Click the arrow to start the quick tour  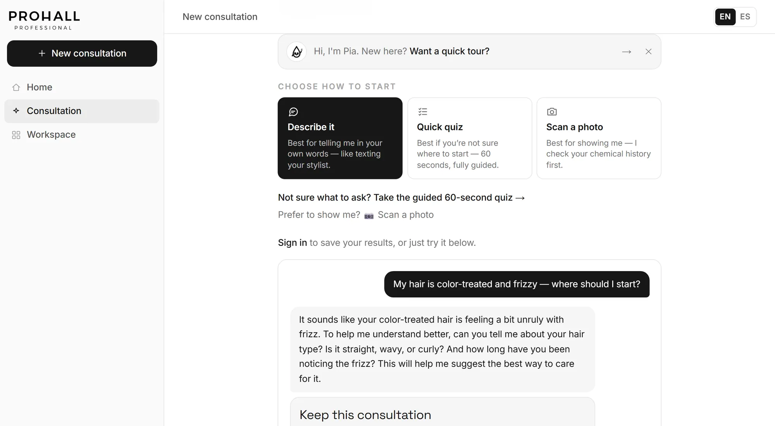tap(627, 52)
